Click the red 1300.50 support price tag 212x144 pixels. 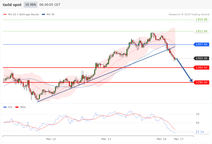tap(202, 67)
